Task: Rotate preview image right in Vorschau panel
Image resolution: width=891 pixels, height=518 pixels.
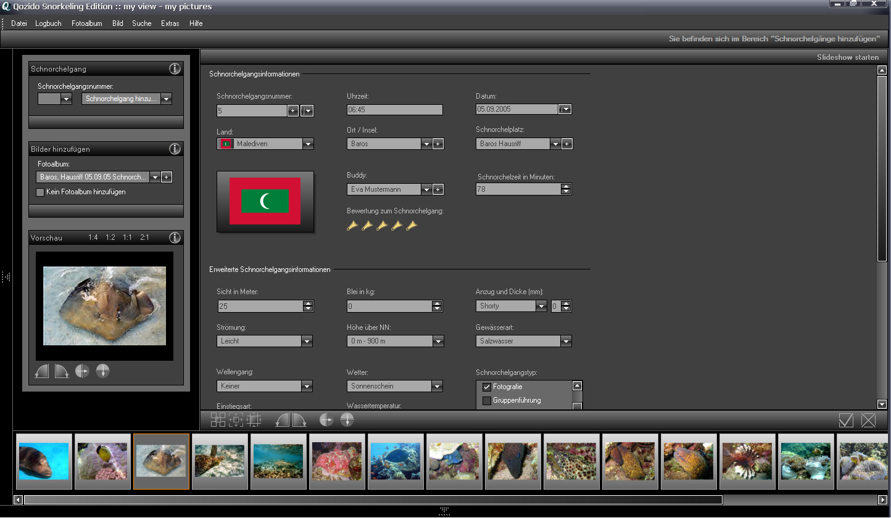Action: 62,371
